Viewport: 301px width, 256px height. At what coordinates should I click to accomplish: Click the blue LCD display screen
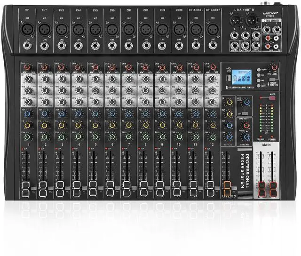click(242, 77)
